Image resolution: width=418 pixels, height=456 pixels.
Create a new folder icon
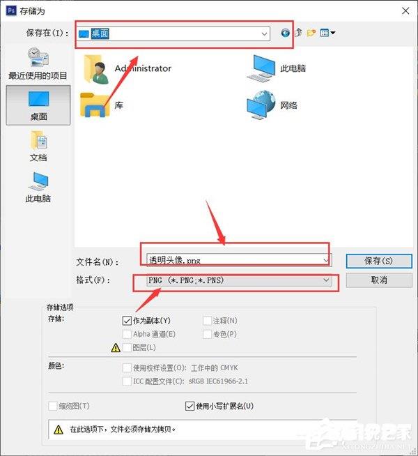coord(311,33)
